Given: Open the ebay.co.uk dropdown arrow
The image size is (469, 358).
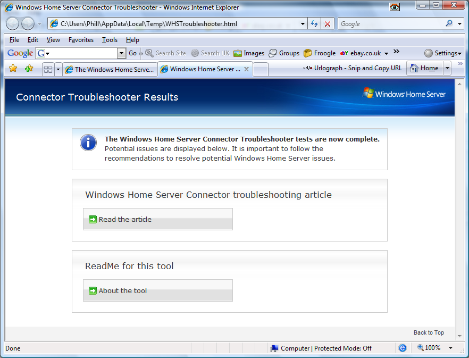Looking at the screenshot, I should (386, 54).
